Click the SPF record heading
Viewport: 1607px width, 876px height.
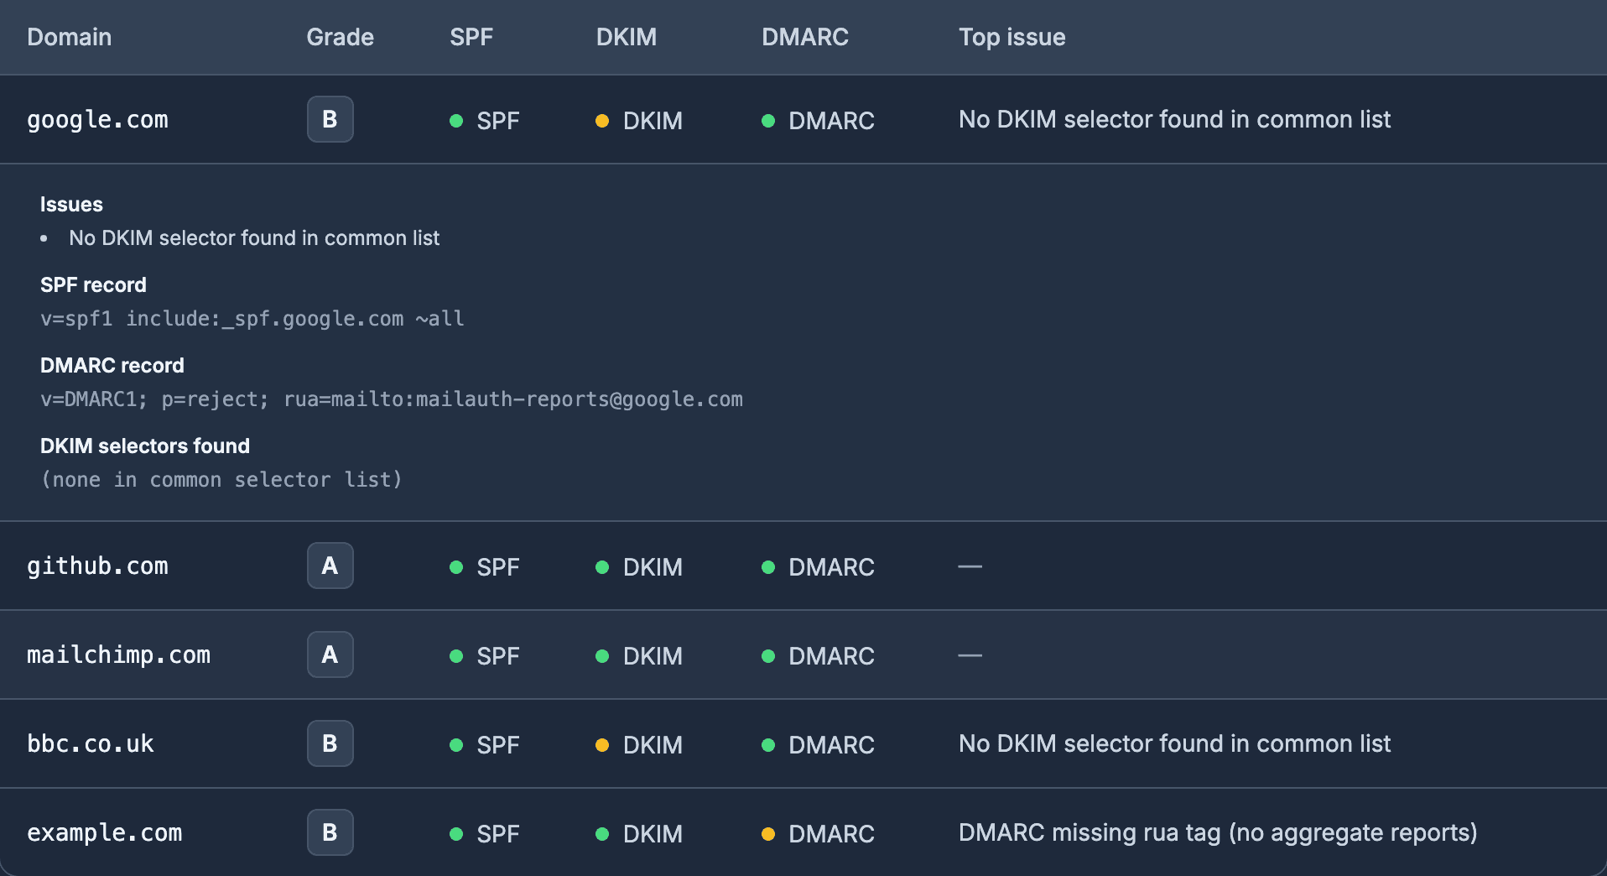[x=93, y=284]
